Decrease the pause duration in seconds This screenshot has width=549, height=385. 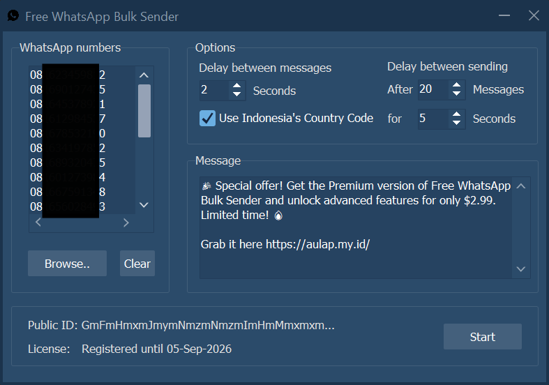point(457,123)
